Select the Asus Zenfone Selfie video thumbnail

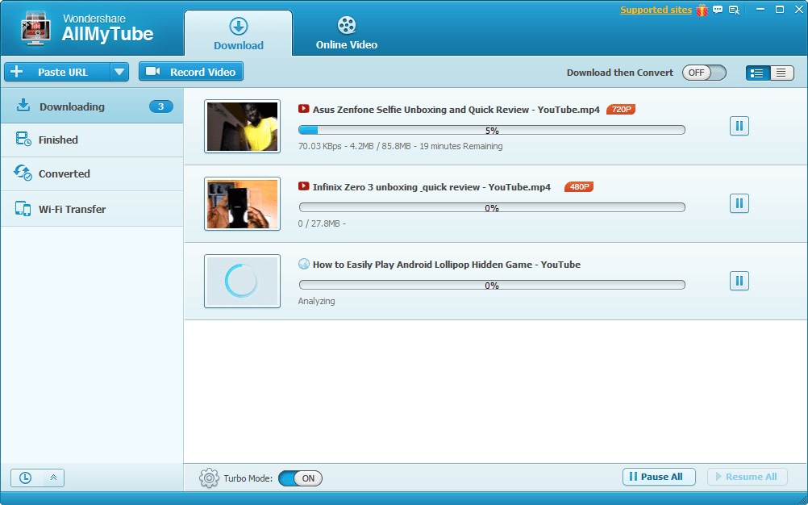pyautogui.click(x=242, y=126)
